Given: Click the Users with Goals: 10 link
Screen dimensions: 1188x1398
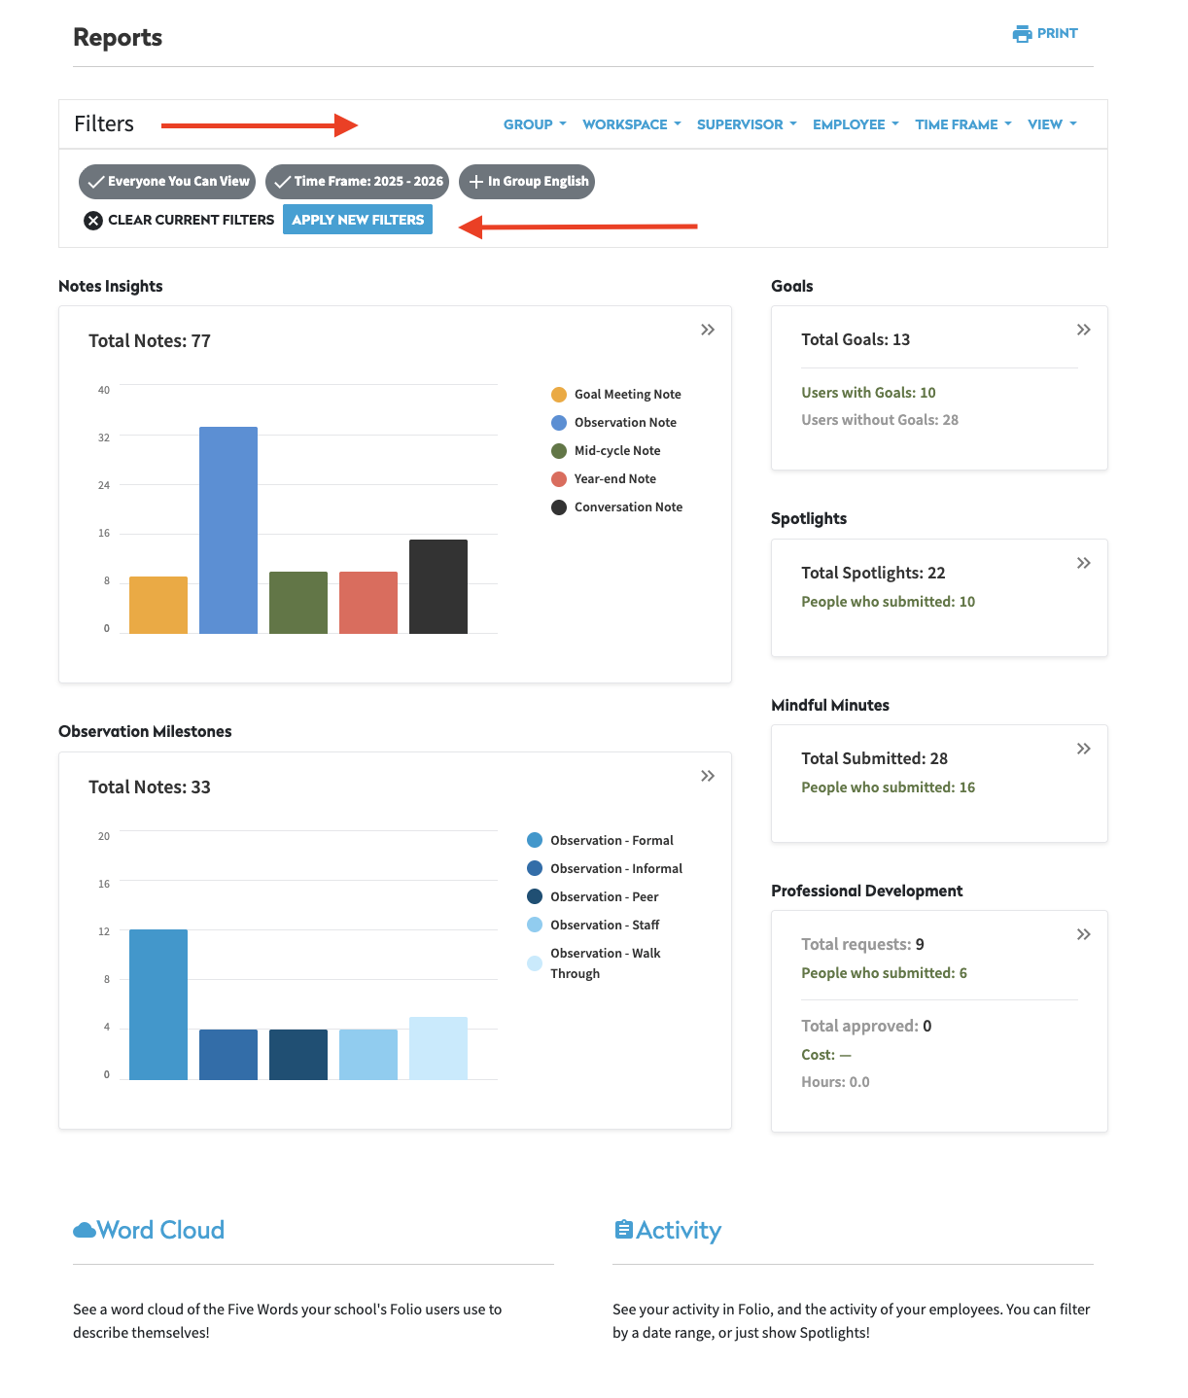Looking at the screenshot, I should point(868,393).
